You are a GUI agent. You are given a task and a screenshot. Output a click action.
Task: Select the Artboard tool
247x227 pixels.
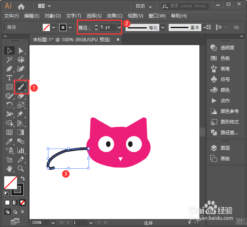tap(9, 160)
